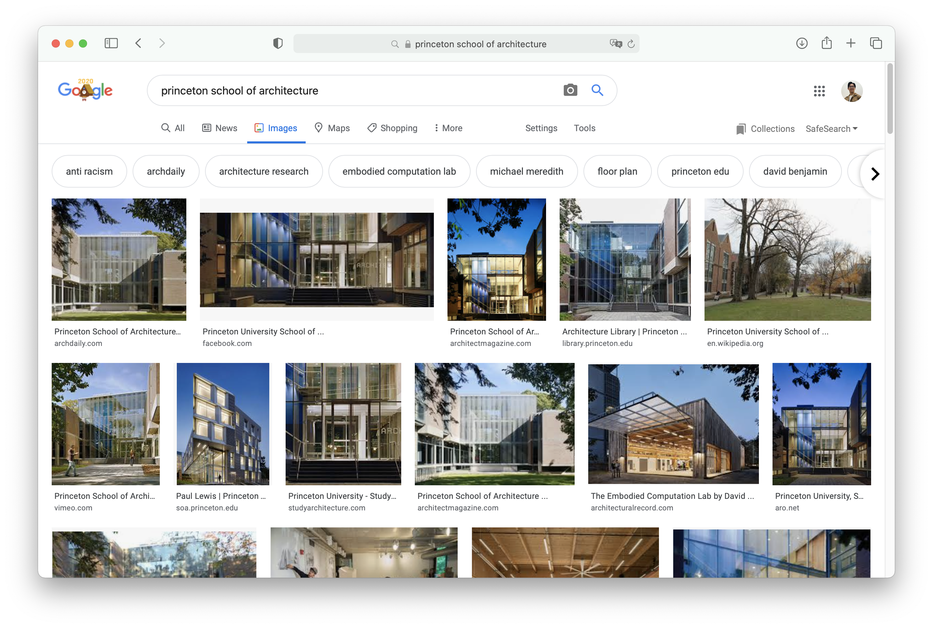
Task: Open the More search categories menu
Action: click(x=448, y=128)
